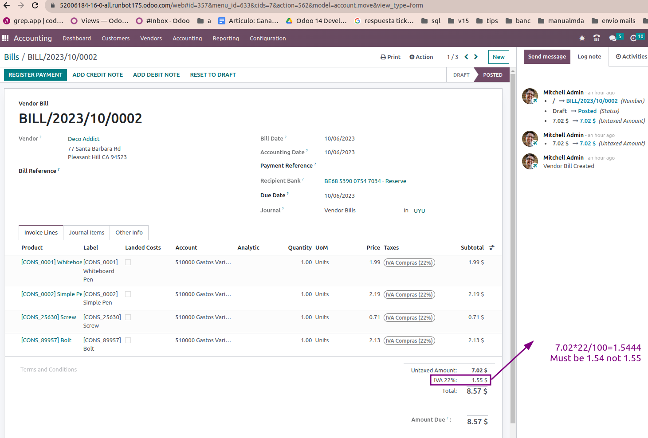The image size is (648, 438).
Task: Check Landed Costs for the Whiteboard Pen line
Action: 127,262
